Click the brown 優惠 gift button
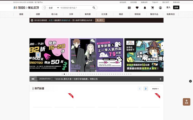Screen dimensions: 193x120 (187, 102)
